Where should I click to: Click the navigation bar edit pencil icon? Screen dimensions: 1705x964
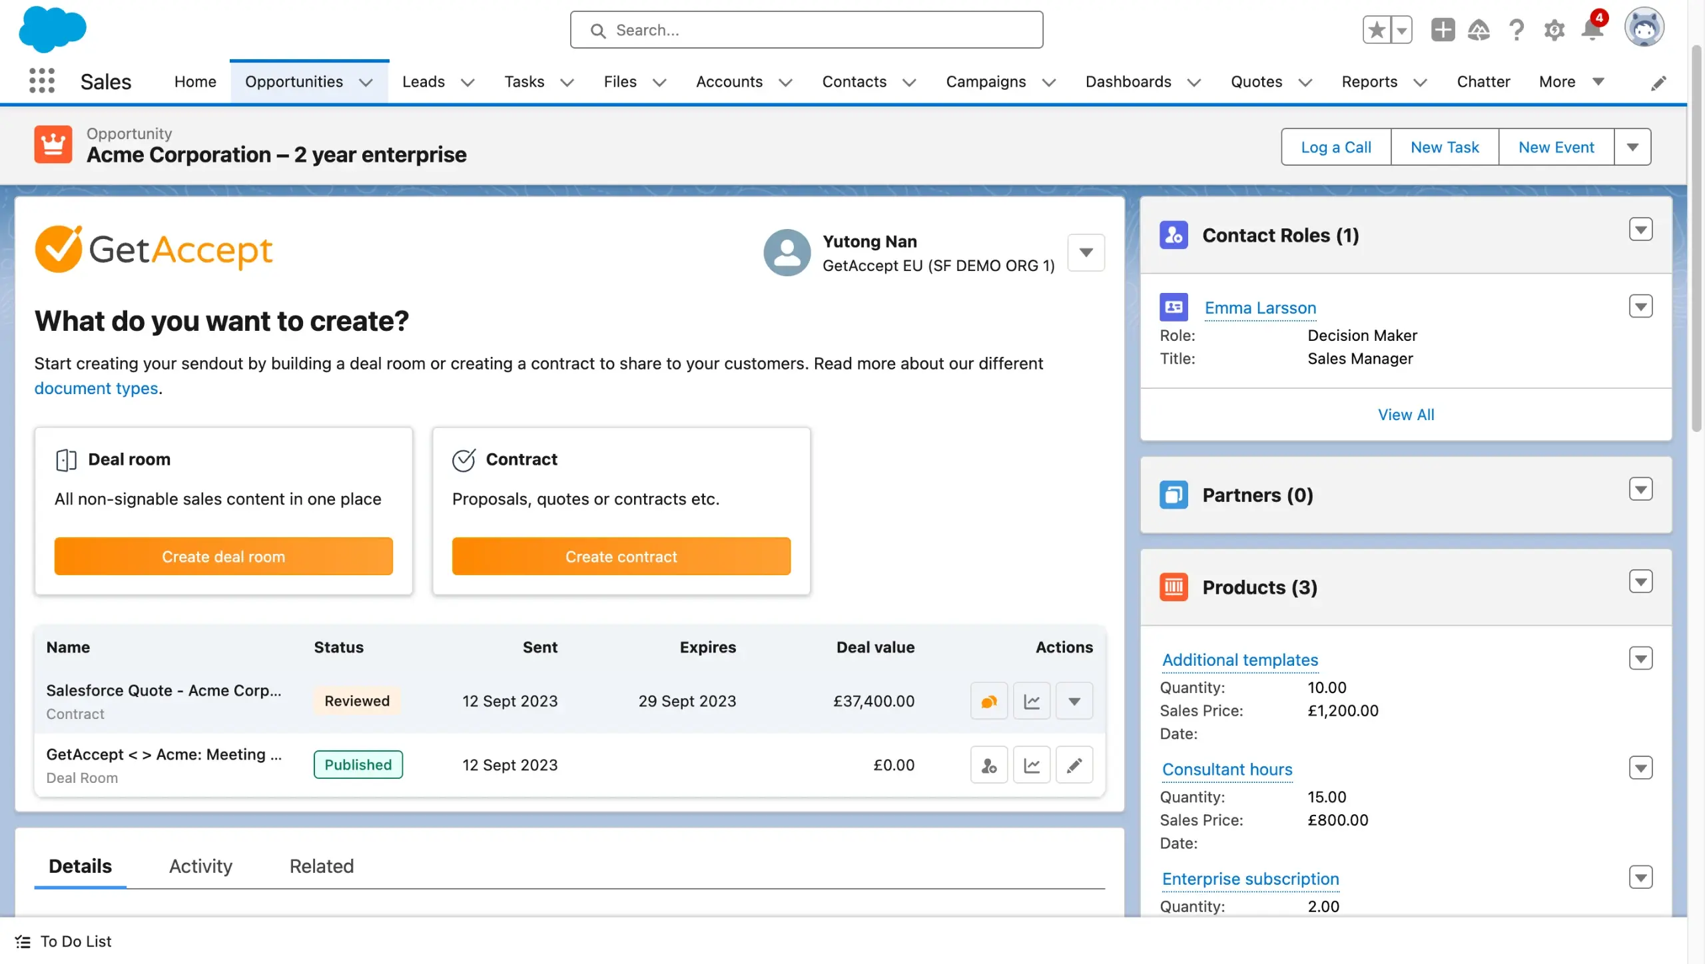1658,83
